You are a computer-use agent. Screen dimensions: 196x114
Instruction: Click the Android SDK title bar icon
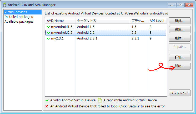pos(4,5)
